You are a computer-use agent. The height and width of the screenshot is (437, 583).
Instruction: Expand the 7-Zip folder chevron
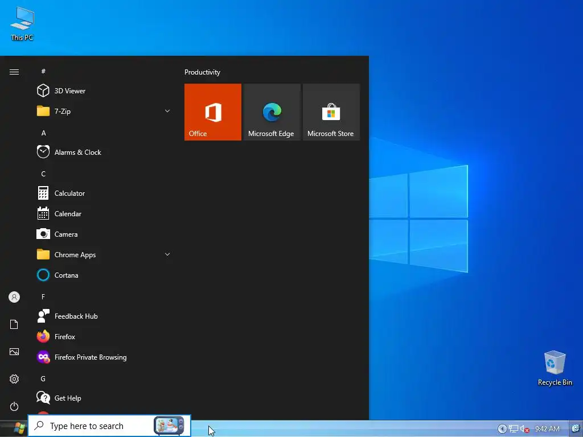point(167,111)
